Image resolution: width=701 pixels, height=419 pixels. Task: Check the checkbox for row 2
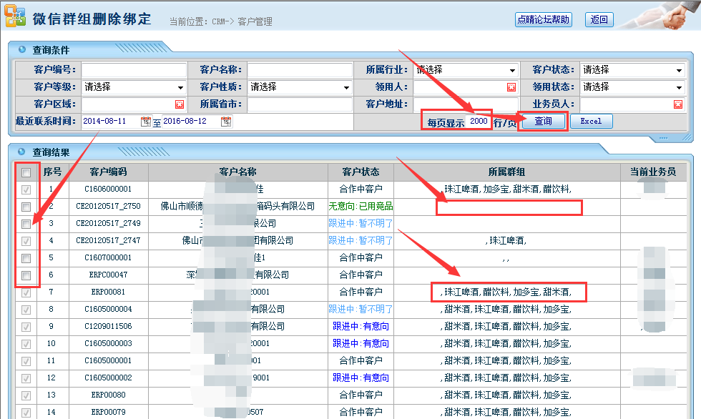tap(26, 207)
